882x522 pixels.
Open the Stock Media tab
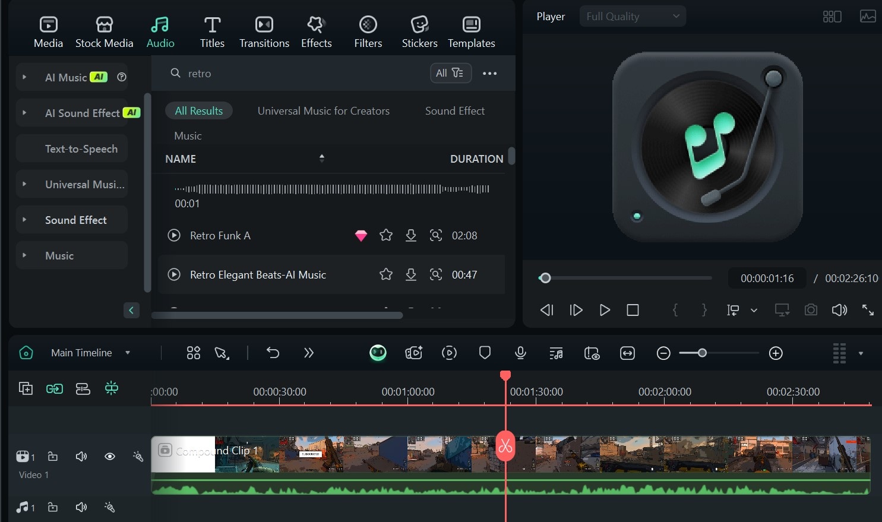(105, 32)
